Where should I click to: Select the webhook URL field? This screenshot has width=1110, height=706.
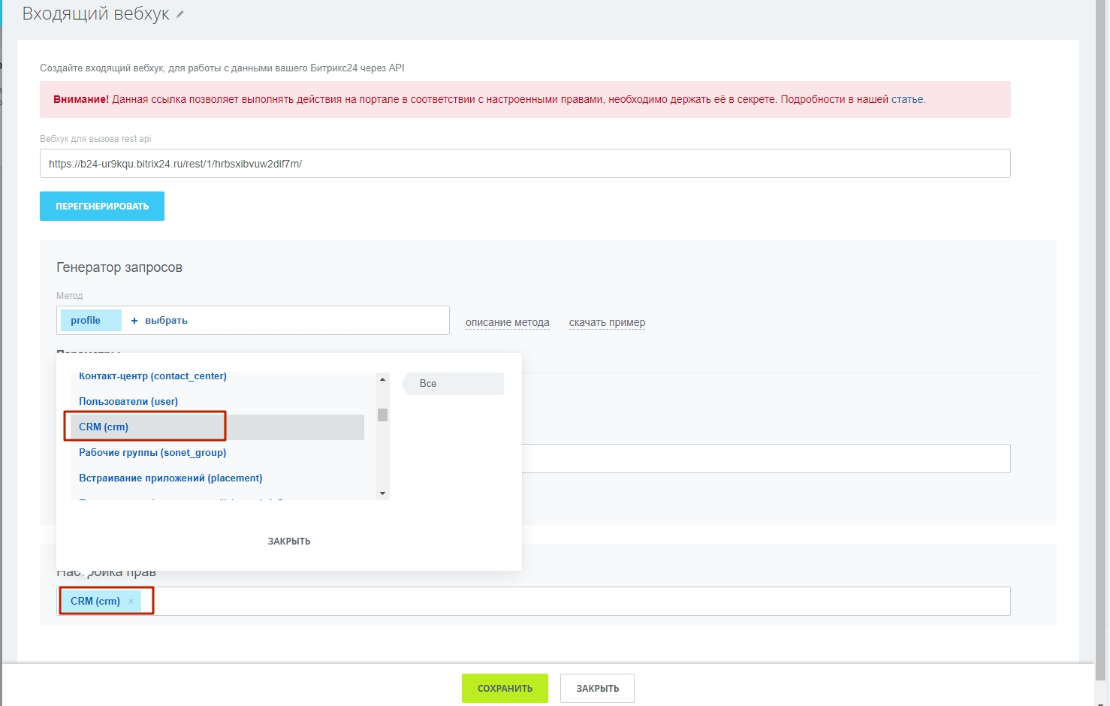pos(525,164)
